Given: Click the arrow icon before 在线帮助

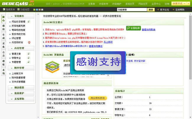Looking at the screenshot, I should click(x=173, y=9).
